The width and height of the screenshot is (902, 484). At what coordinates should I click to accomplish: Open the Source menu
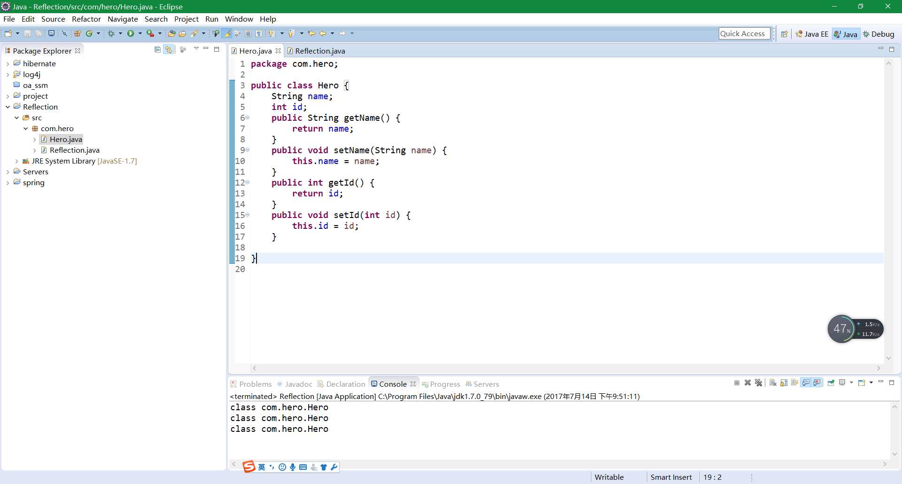53,19
